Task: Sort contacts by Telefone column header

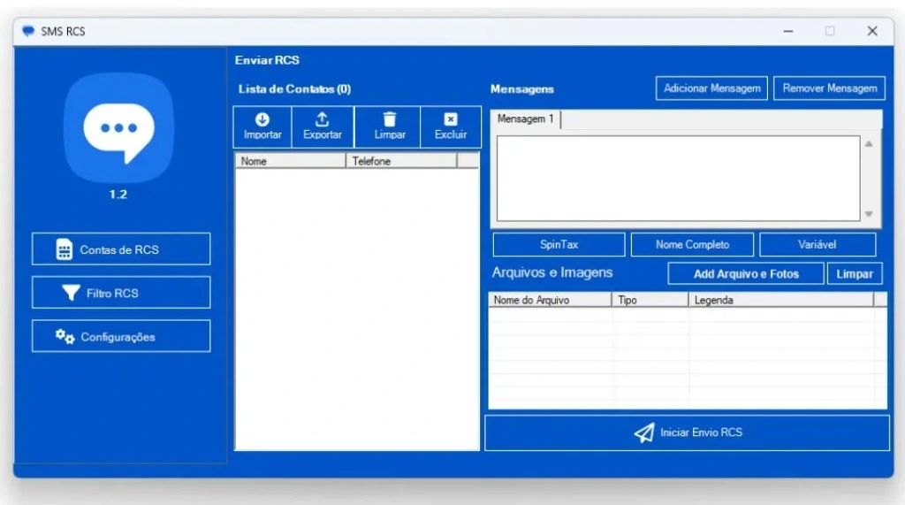Action: point(401,161)
